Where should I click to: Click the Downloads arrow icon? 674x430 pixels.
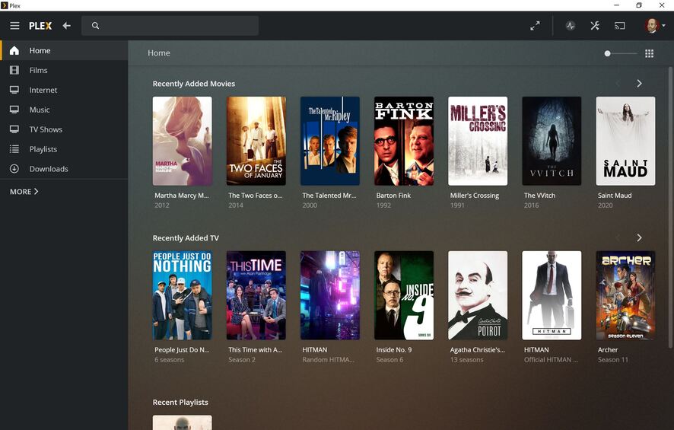pos(14,169)
